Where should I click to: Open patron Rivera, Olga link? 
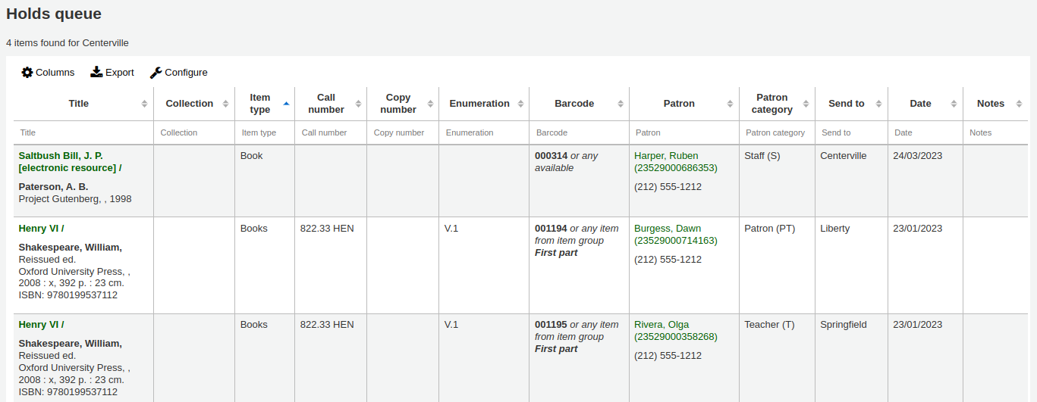(x=661, y=325)
